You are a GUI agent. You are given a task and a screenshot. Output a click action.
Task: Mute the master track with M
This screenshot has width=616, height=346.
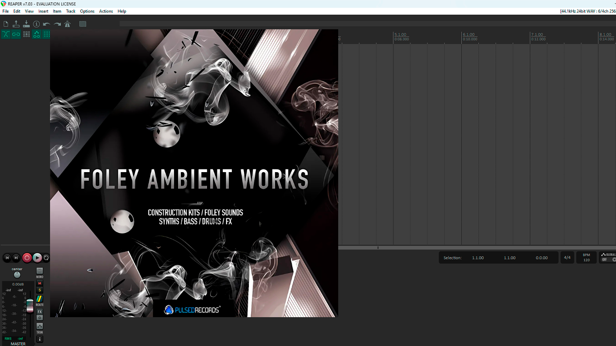[x=40, y=283]
